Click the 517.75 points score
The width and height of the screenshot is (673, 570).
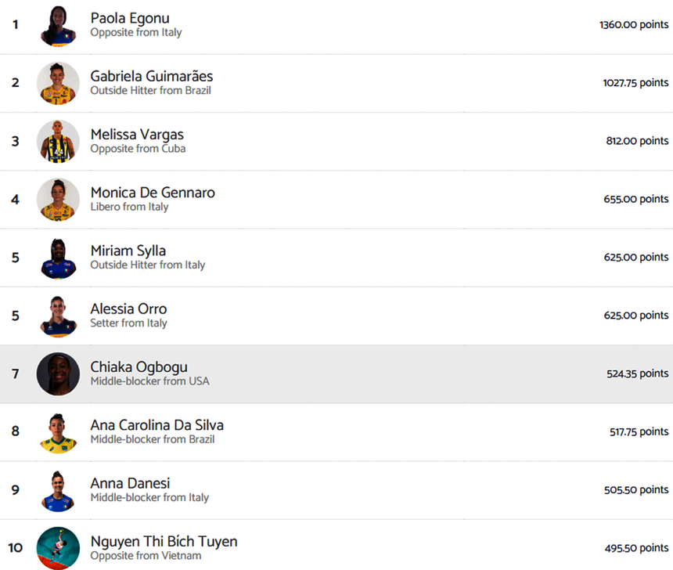tap(639, 431)
